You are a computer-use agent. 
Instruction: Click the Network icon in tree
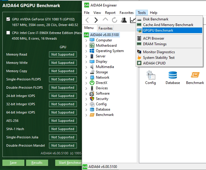pos(92,77)
